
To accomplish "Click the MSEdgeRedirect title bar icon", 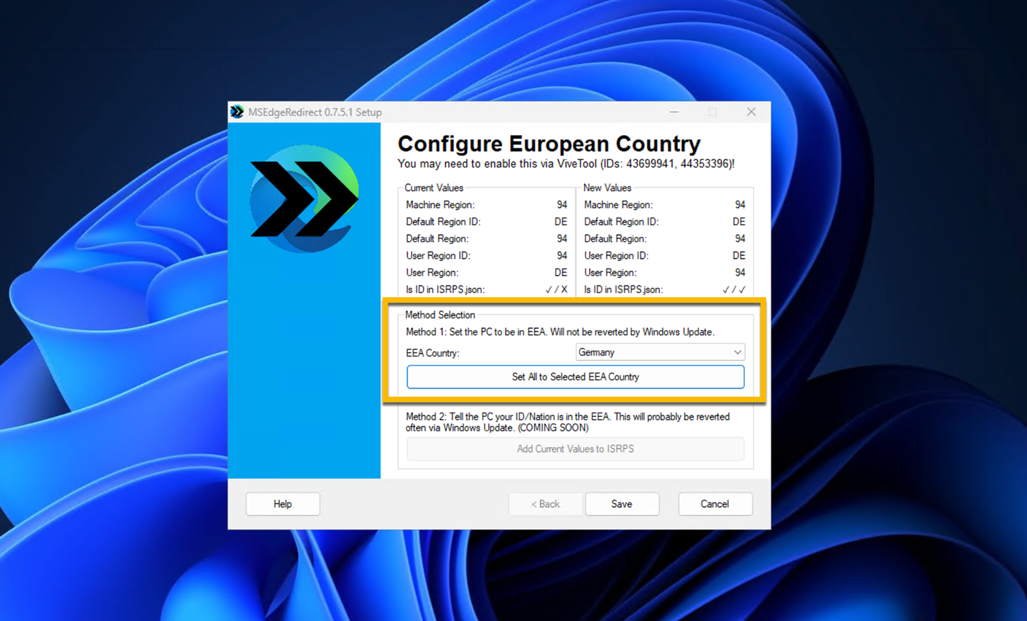I will tap(237, 112).
